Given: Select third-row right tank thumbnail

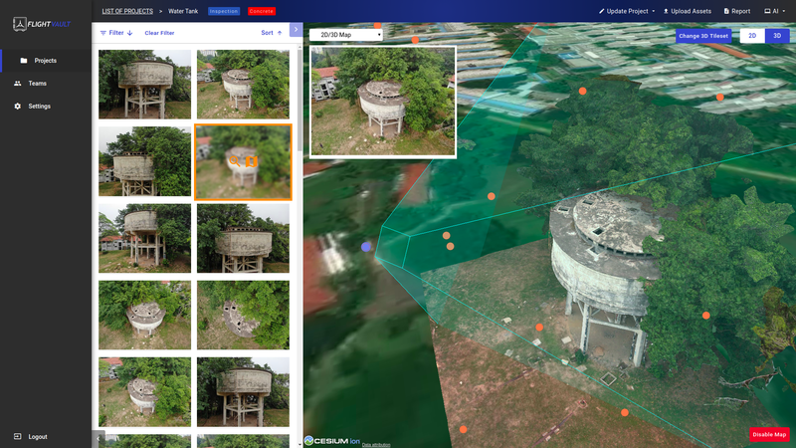Looking at the screenshot, I should [243, 238].
